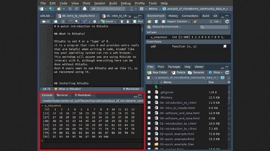Click the load workspace icon in Environment
Screen dimensions: 270x151
[x=149, y=21]
